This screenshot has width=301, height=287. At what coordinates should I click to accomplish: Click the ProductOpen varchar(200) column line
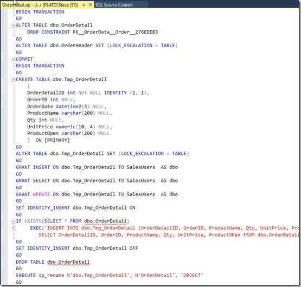pyautogui.click(x=68, y=133)
